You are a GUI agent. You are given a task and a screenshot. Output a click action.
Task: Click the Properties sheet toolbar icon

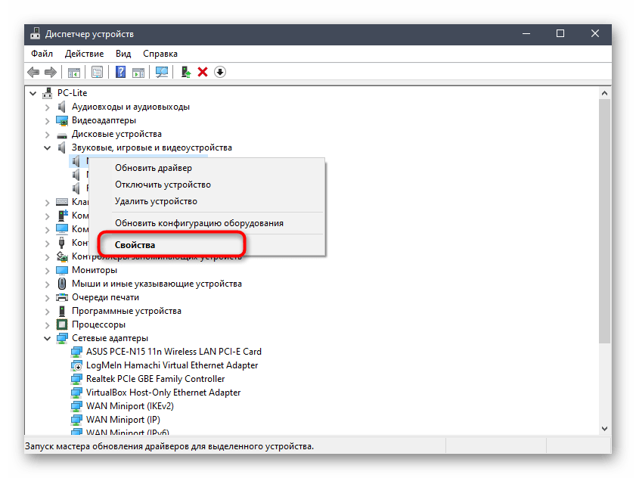pos(97,72)
